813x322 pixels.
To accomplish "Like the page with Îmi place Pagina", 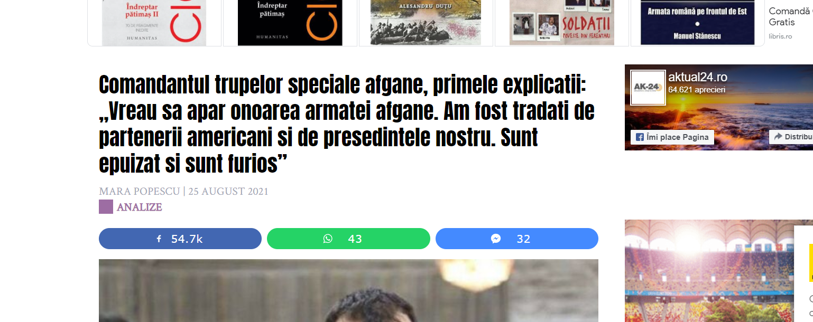I will point(672,137).
